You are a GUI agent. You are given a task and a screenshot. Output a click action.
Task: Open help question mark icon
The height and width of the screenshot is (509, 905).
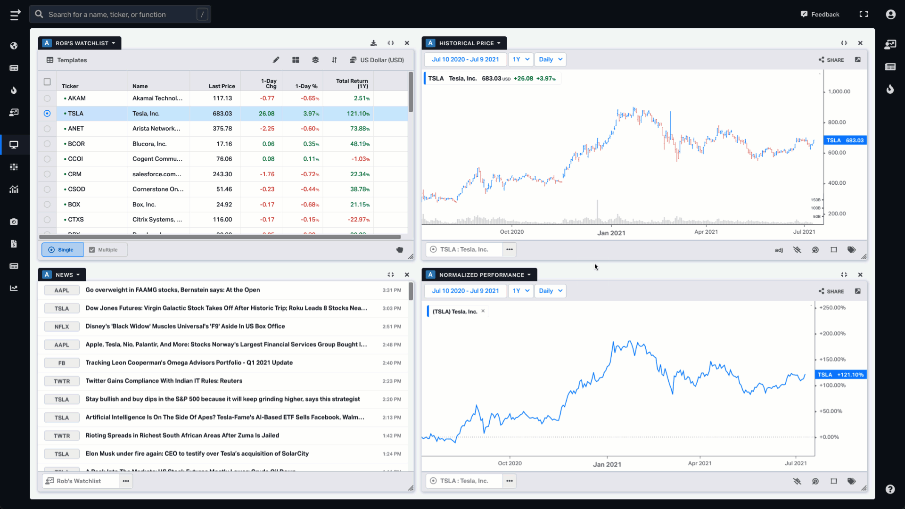(890, 489)
